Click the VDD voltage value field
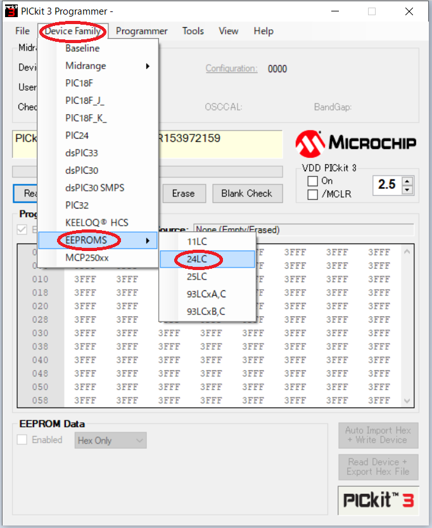The image size is (432, 528). click(x=386, y=184)
